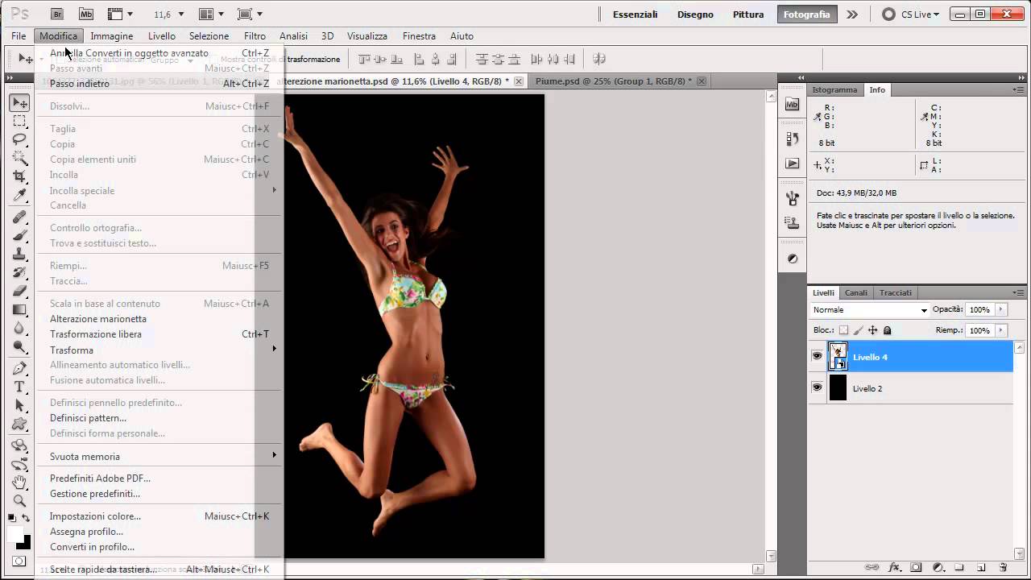This screenshot has width=1031, height=580.
Task: Choose Alterazione marionetta from Modifica menu
Action: (98, 319)
